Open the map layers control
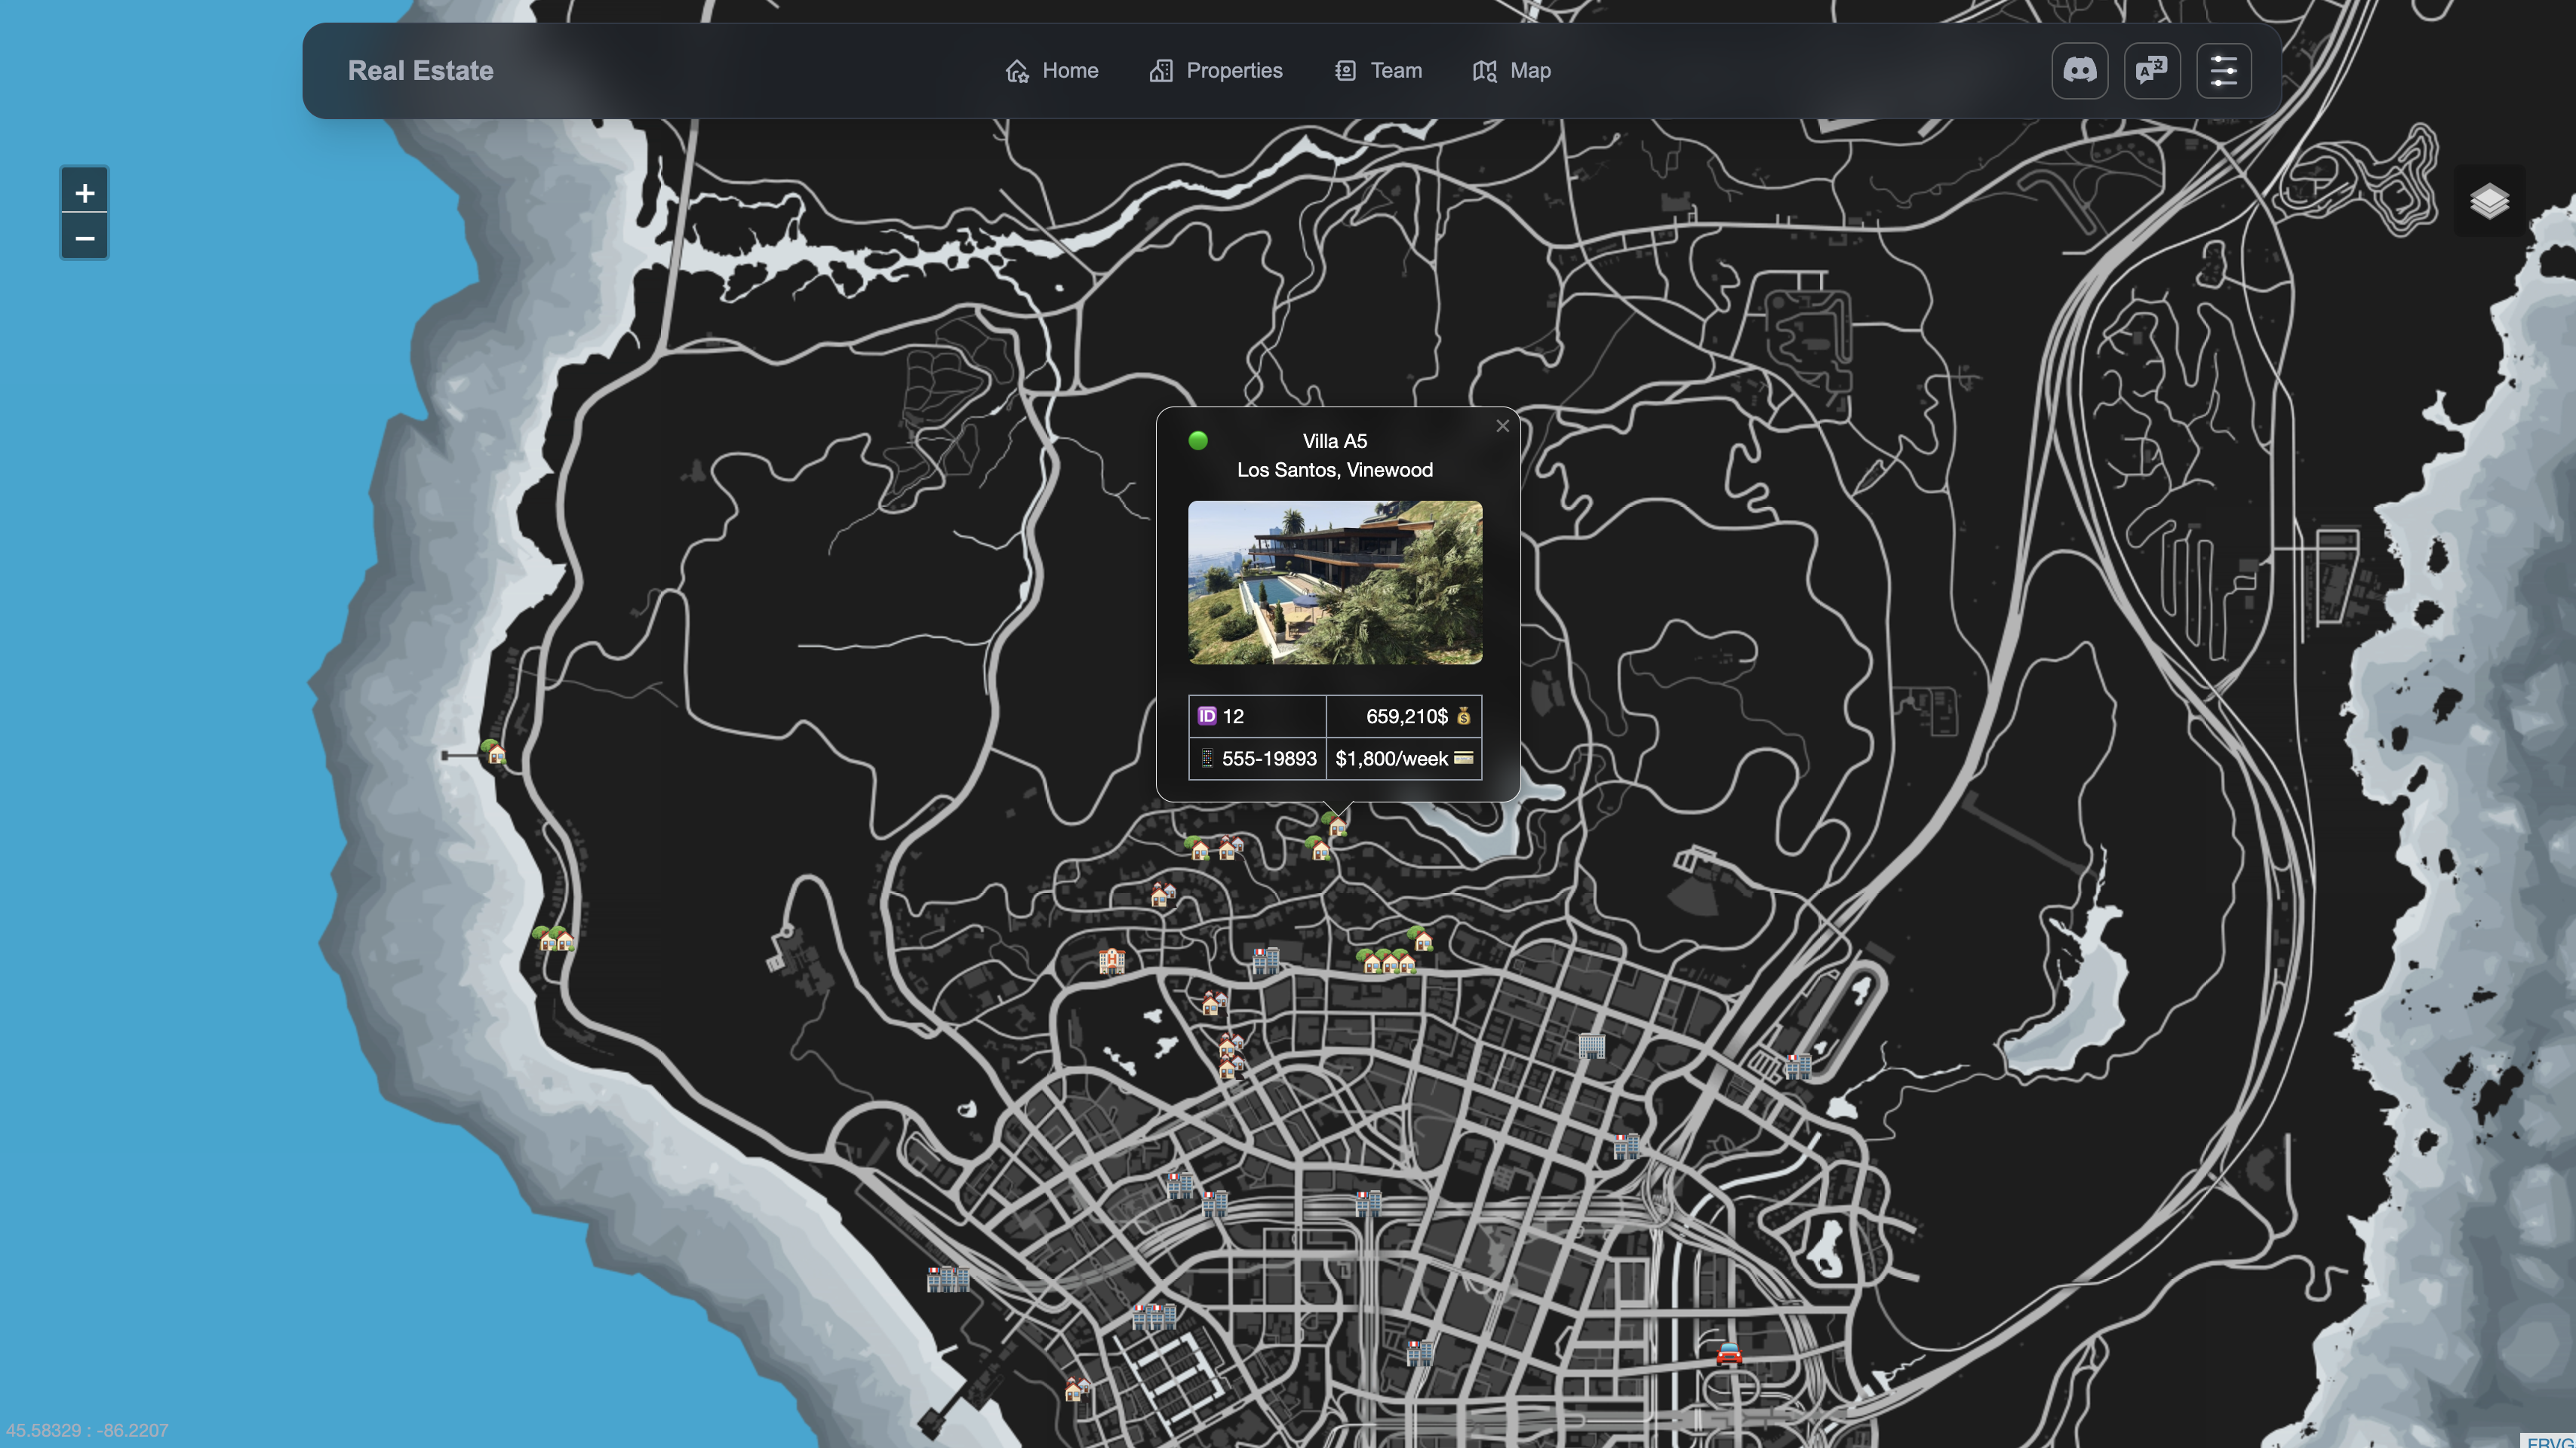Image resolution: width=2576 pixels, height=1448 pixels. (2489, 201)
